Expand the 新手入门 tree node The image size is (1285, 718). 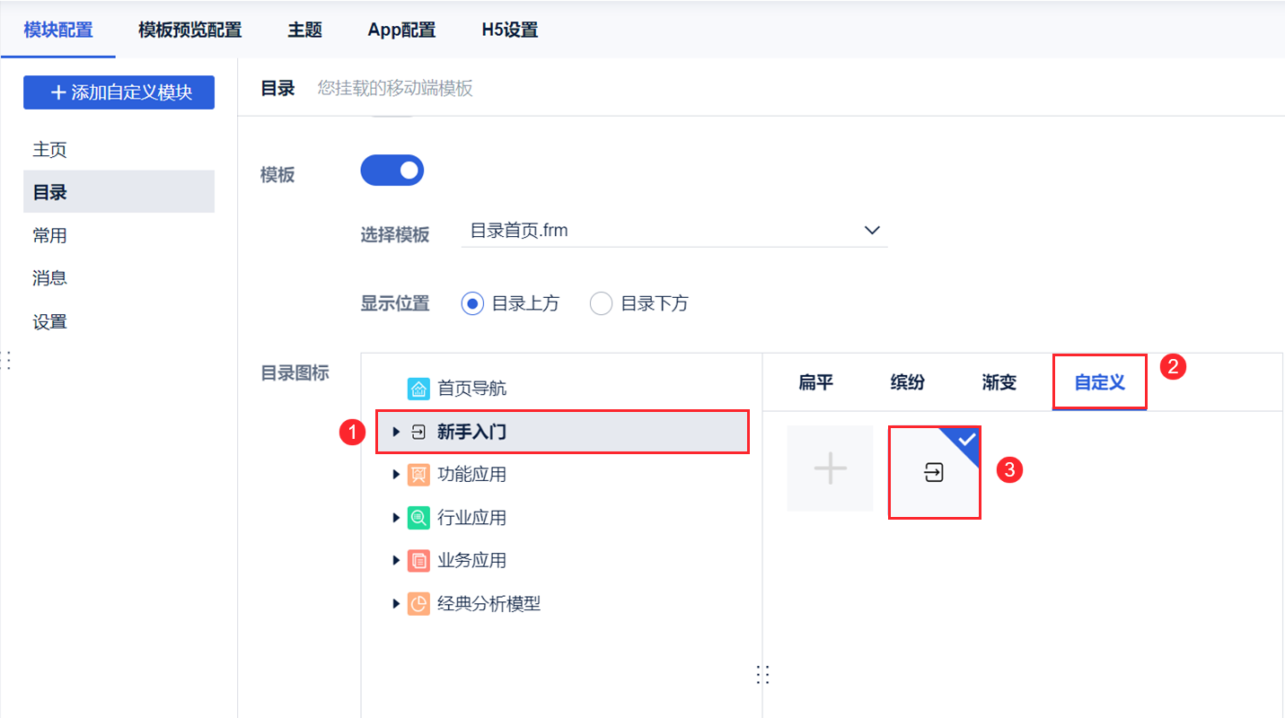coord(396,432)
